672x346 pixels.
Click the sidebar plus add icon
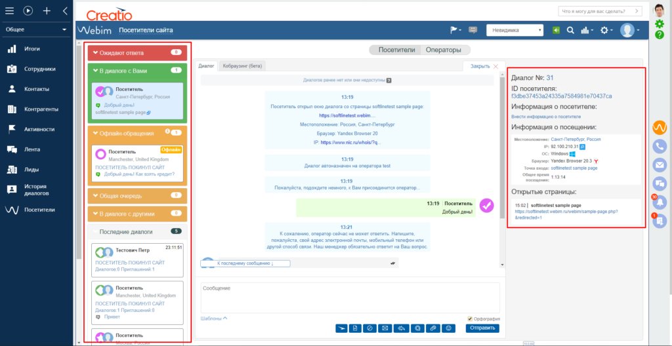(x=47, y=11)
